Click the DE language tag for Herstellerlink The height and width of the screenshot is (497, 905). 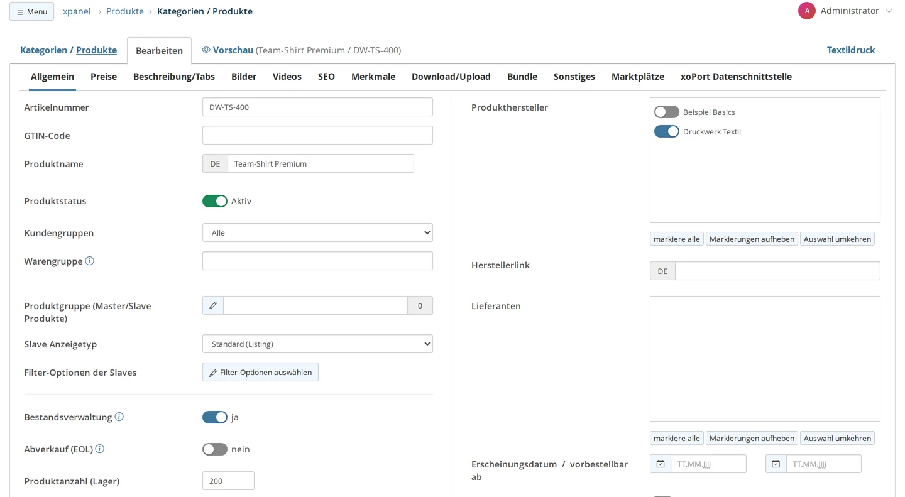[x=662, y=271]
